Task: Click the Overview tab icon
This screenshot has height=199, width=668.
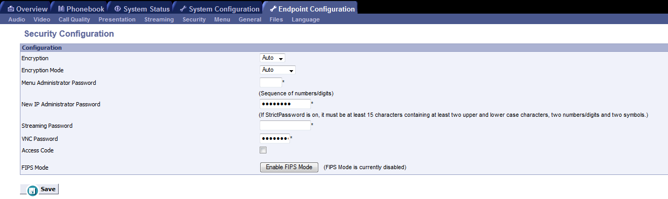Action: click(x=10, y=9)
